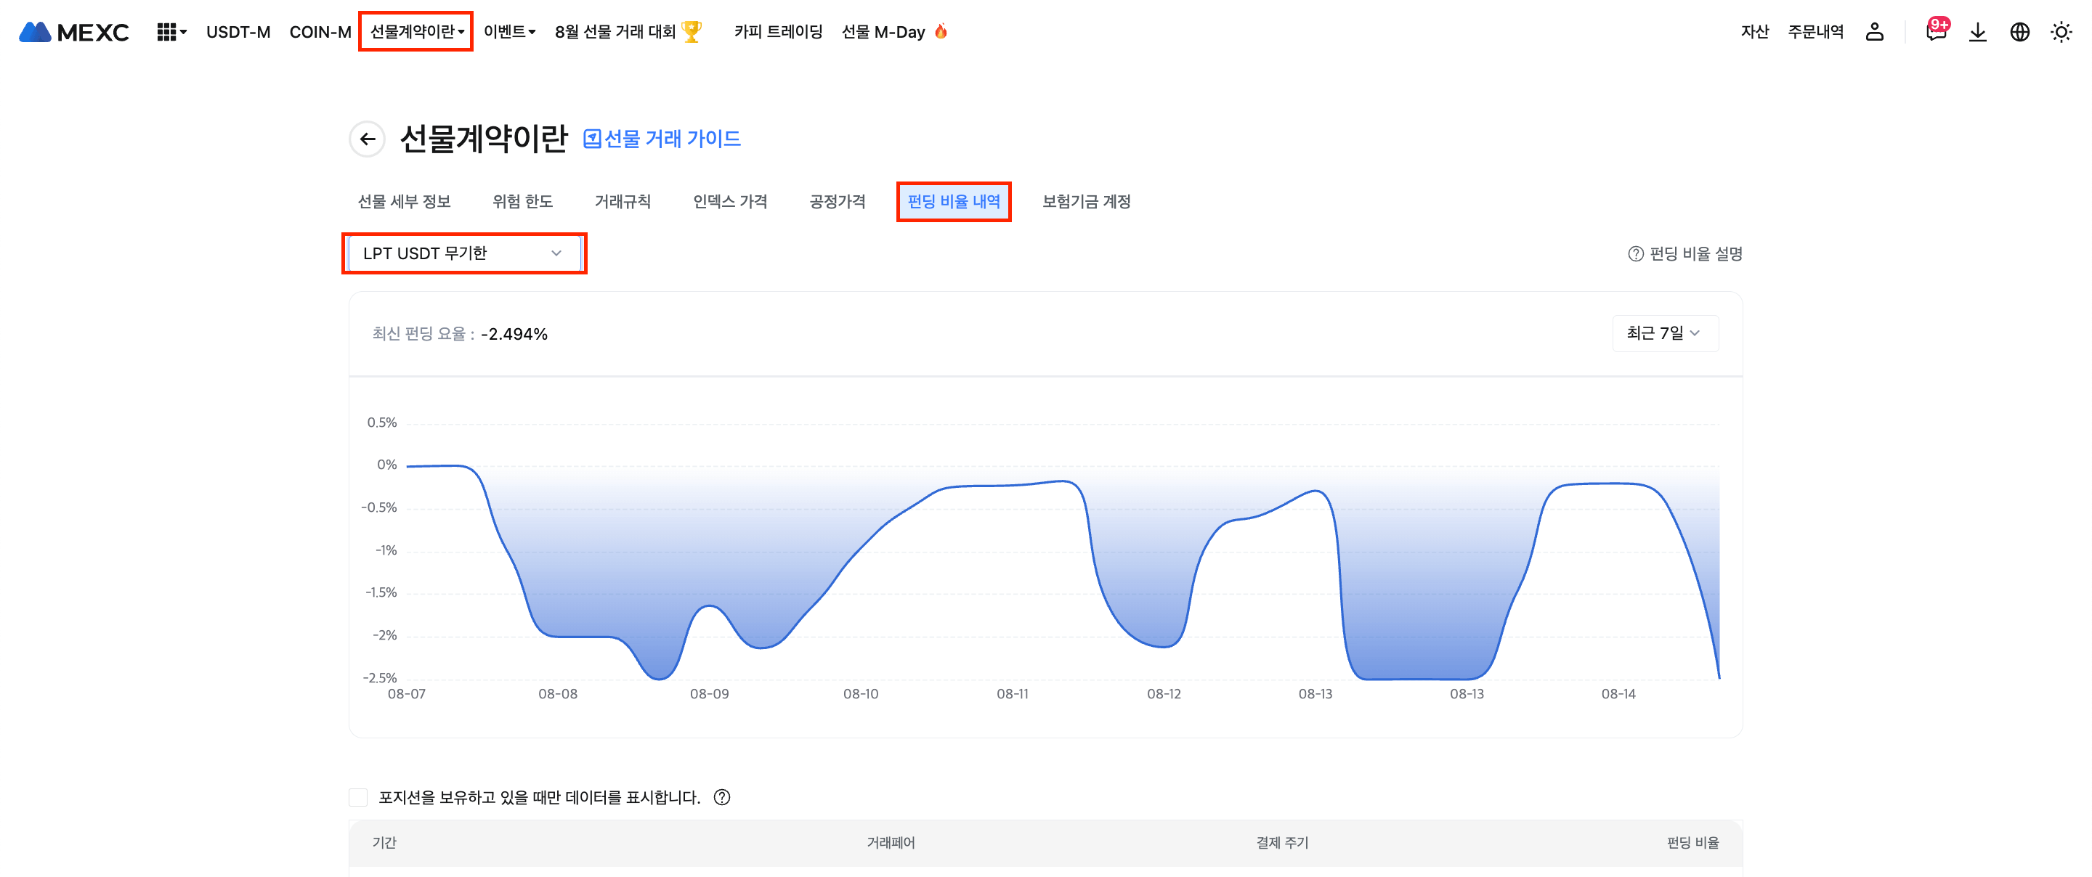This screenshot has height=877, width=2092.
Task: Switch to the 보험기금 계정 tab
Action: point(1086,201)
